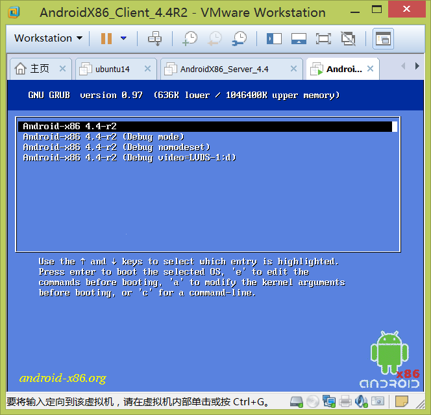Click the hard disk status icon
The width and height of the screenshot is (431, 415).
296,402
